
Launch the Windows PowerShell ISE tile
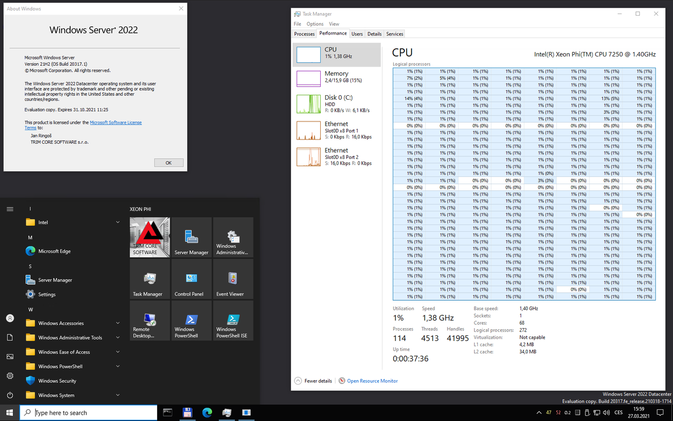(233, 321)
